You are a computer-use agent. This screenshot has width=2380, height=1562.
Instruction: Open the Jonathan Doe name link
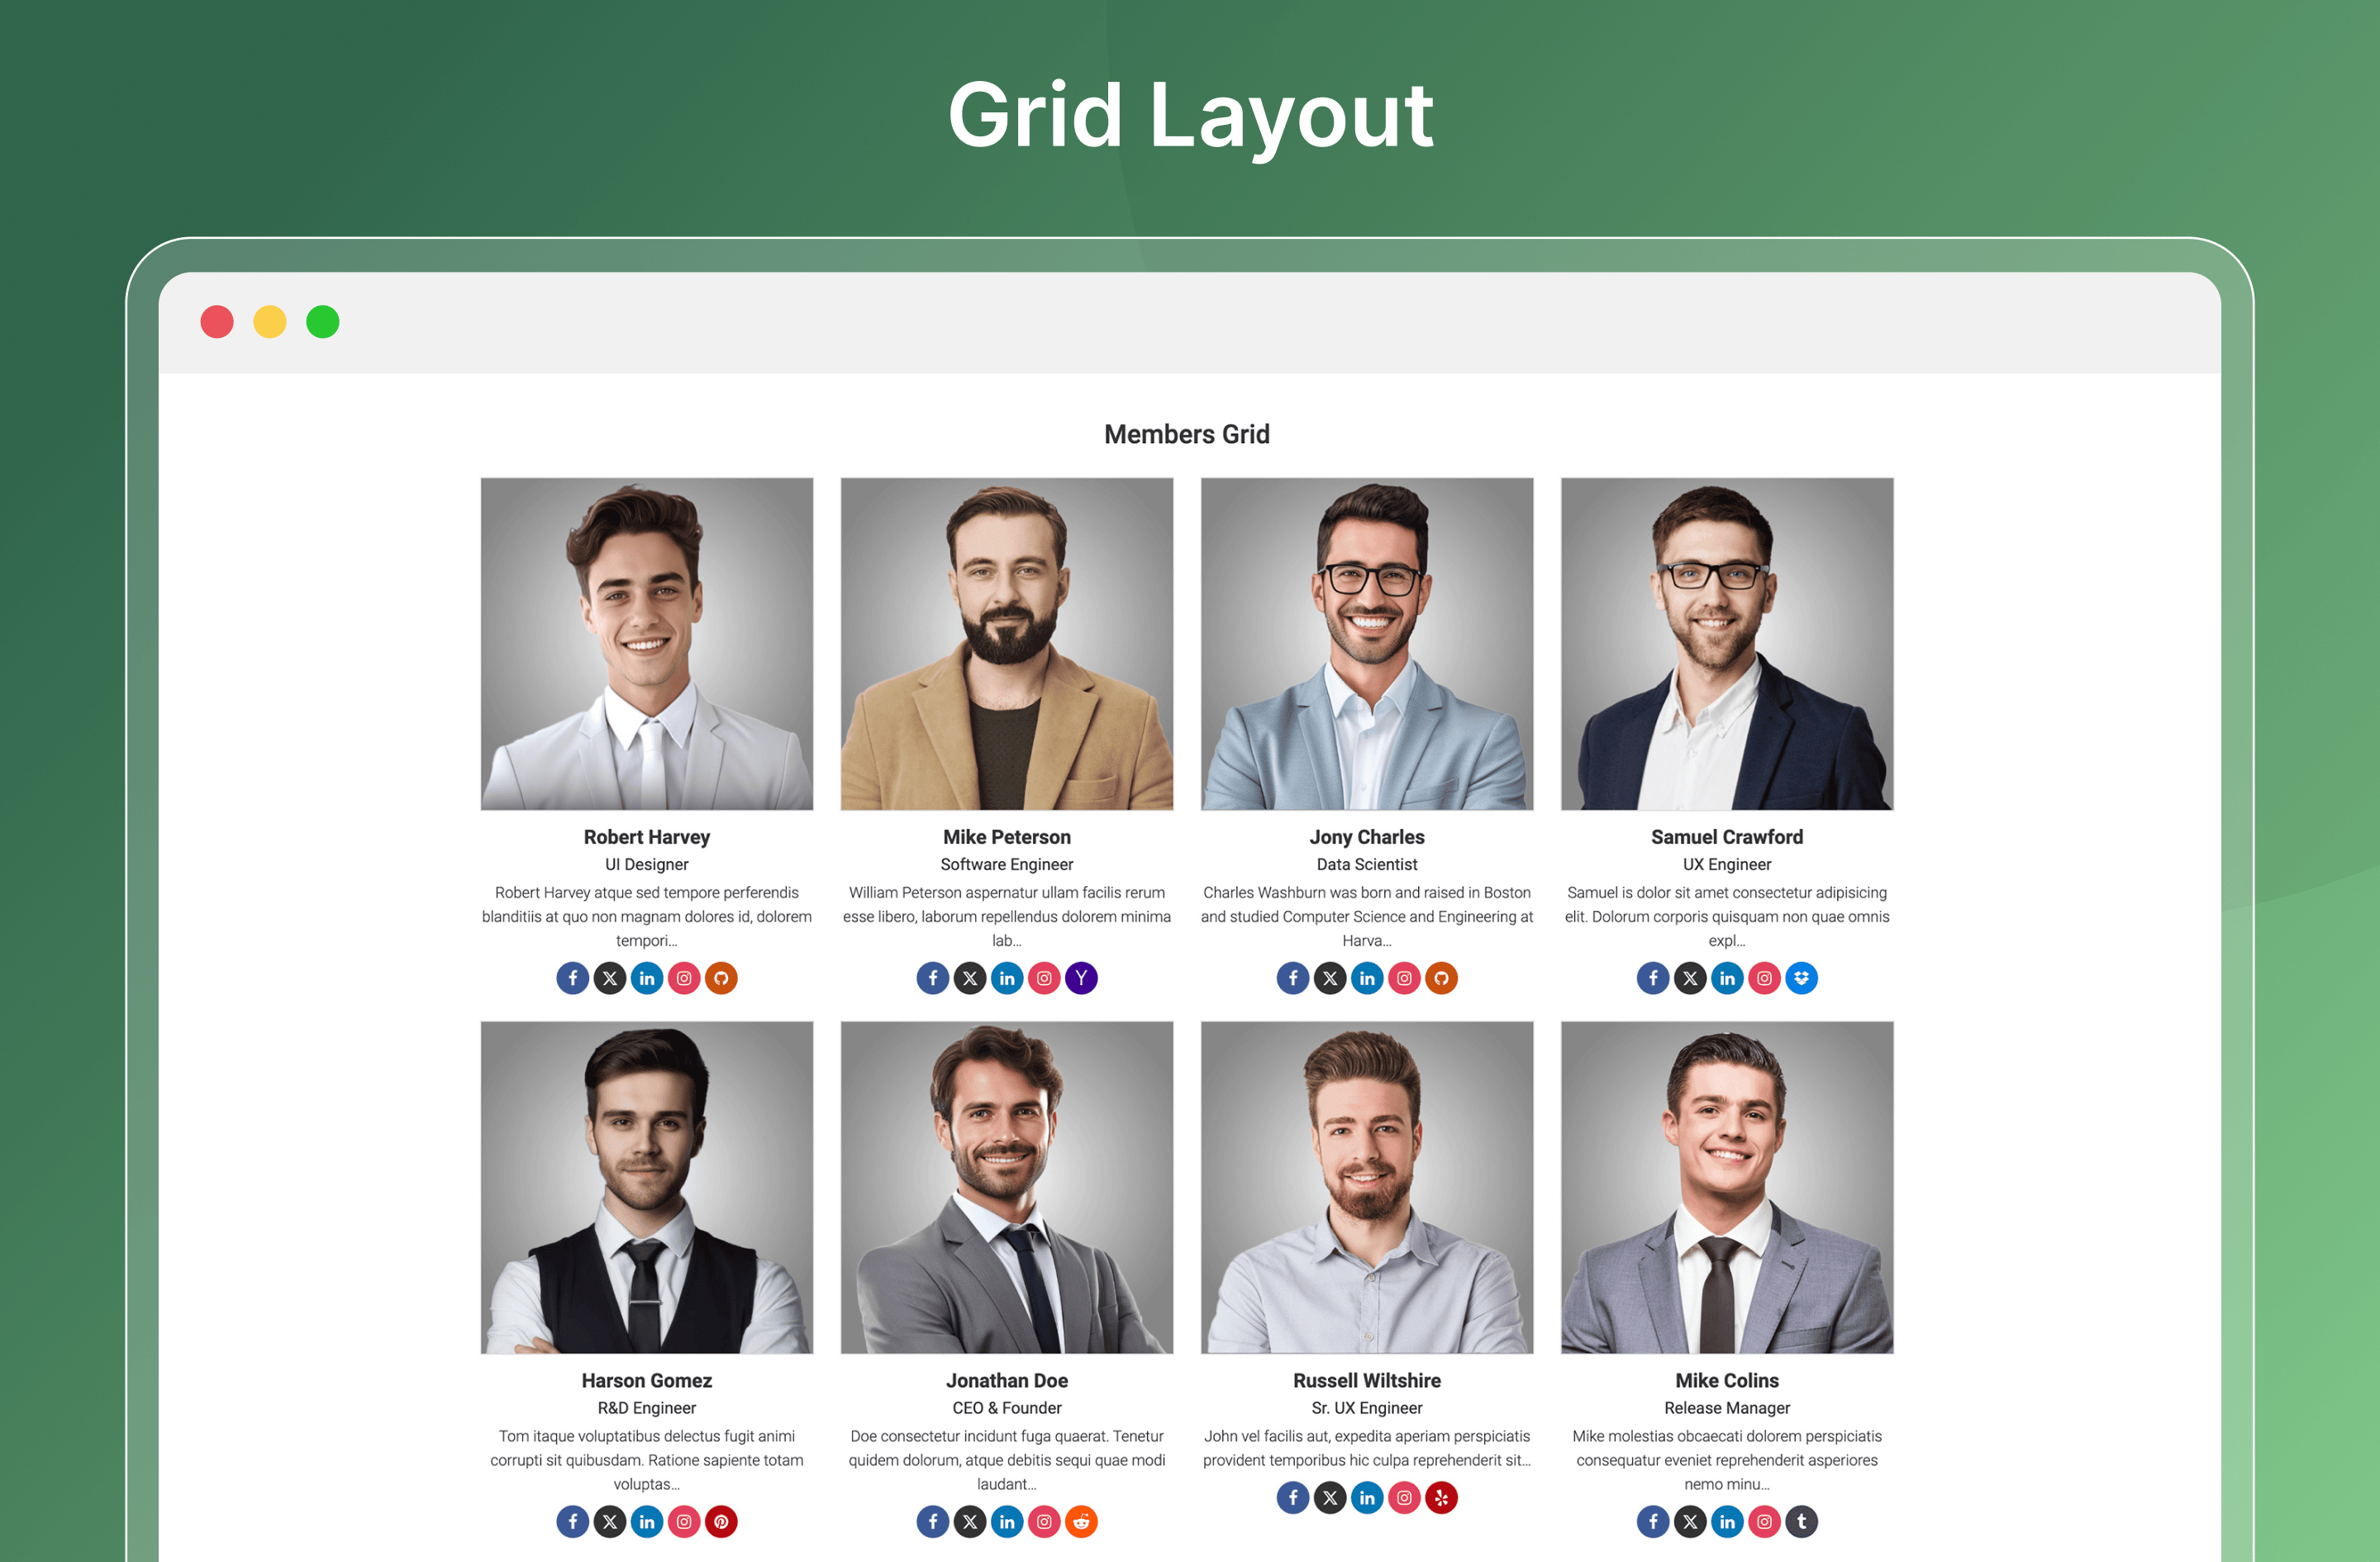pos(1007,1381)
